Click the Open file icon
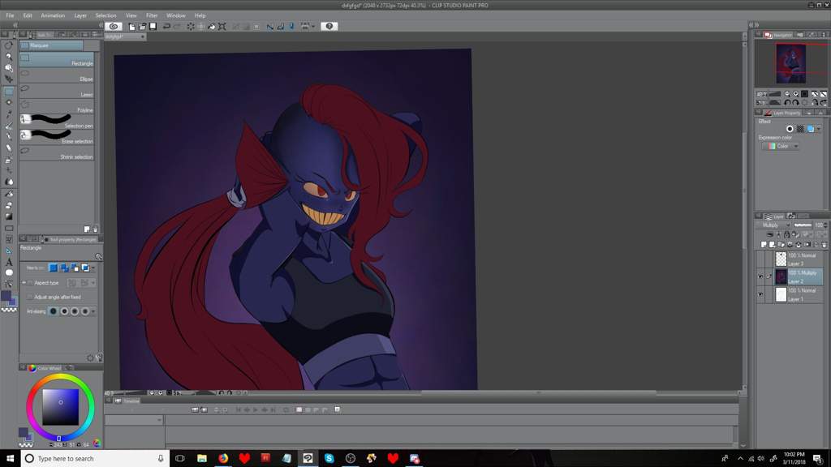Screen dimensions: 831x467 (142, 26)
